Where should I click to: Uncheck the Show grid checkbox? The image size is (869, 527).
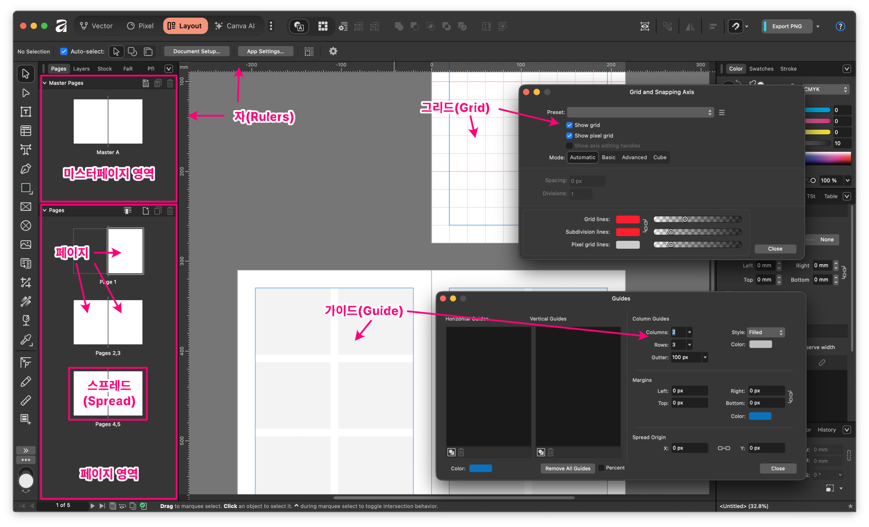[569, 125]
